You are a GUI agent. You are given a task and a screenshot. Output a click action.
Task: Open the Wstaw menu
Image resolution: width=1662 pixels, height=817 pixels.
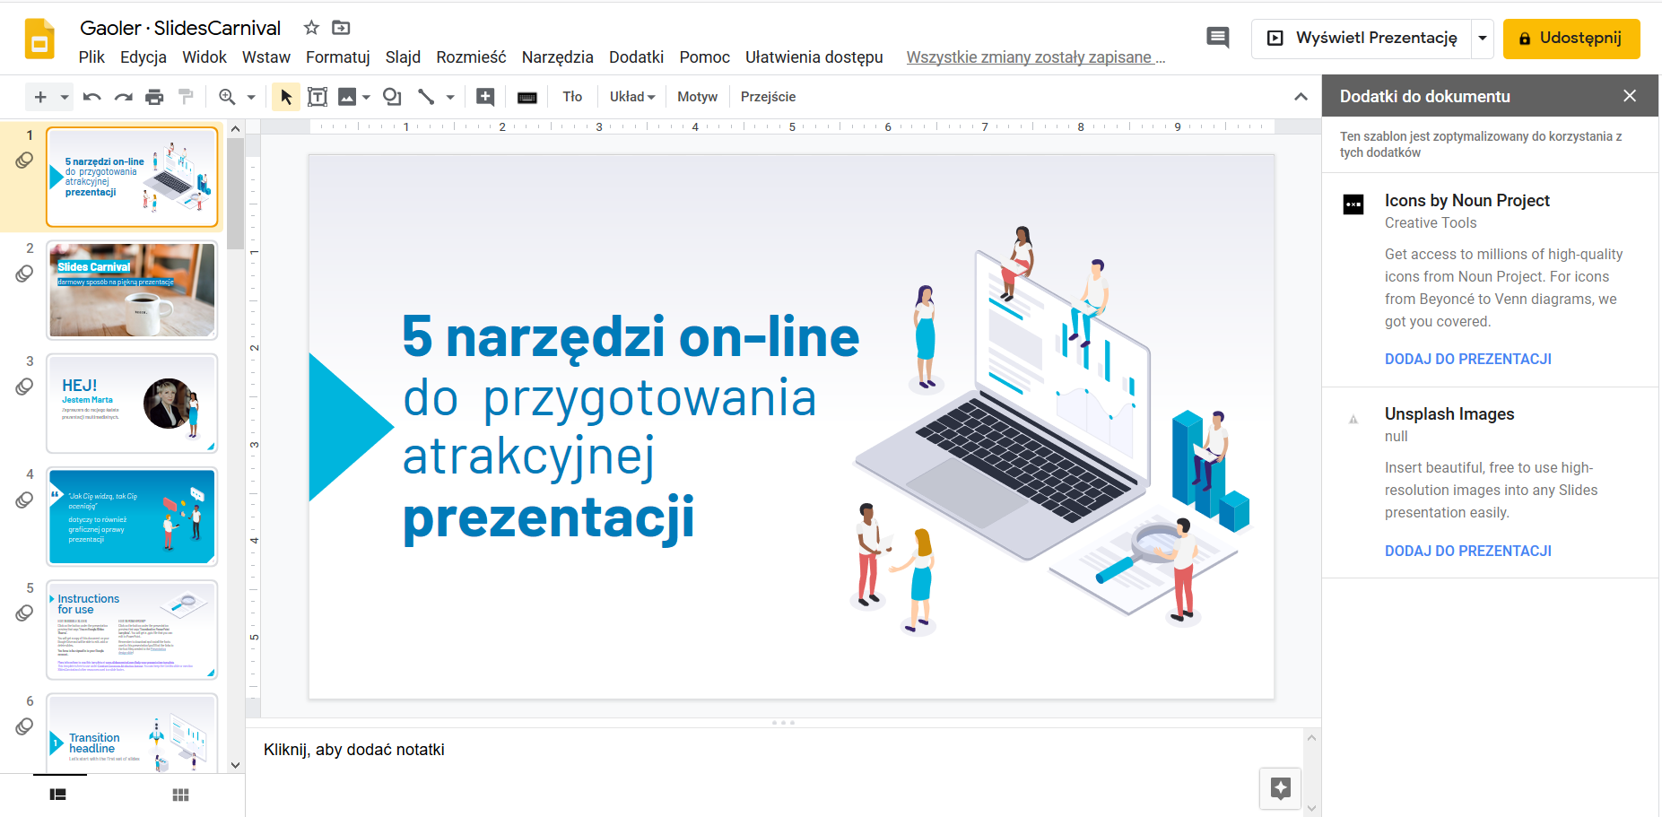tap(265, 57)
